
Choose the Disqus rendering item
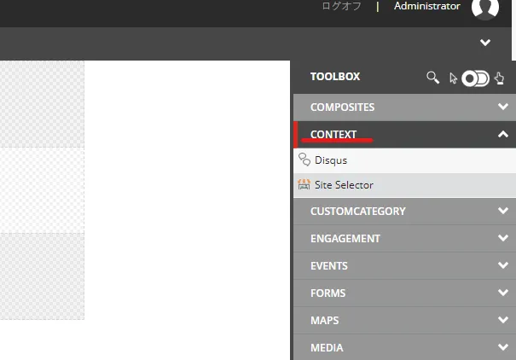pos(404,160)
